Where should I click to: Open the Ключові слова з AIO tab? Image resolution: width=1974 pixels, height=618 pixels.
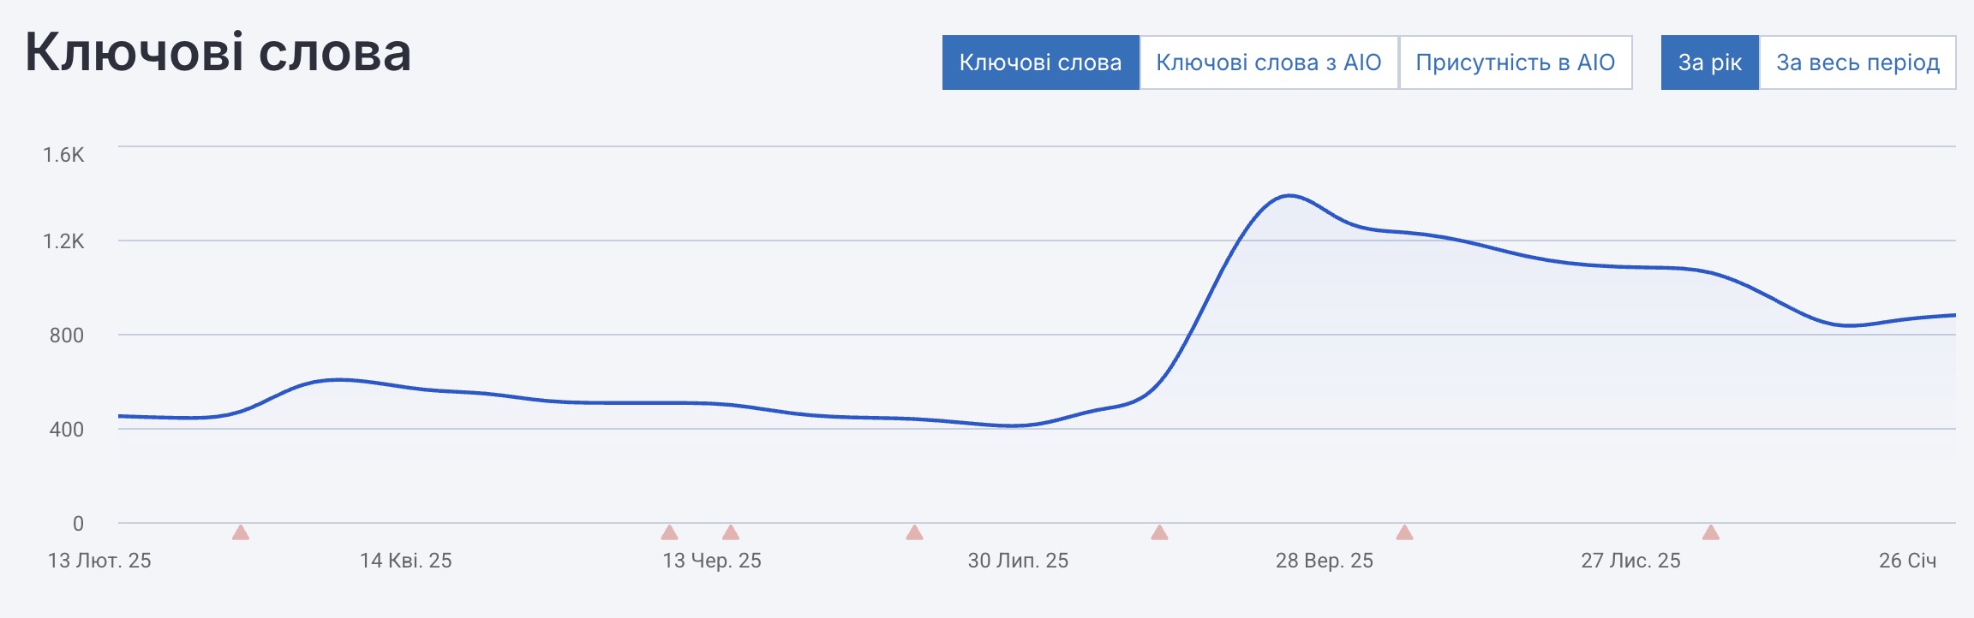coord(1269,62)
